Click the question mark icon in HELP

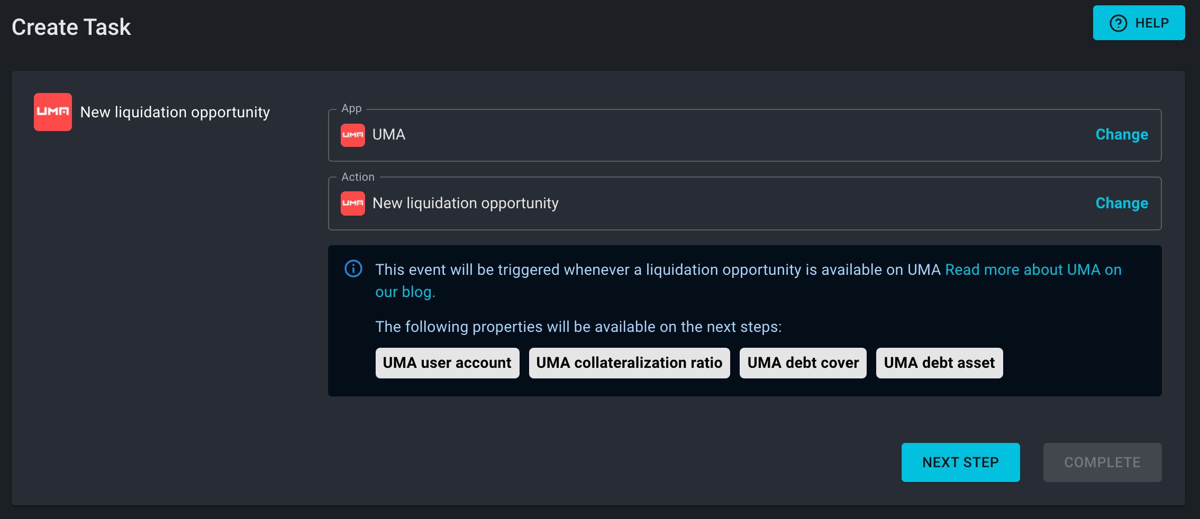coord(1118,23)
